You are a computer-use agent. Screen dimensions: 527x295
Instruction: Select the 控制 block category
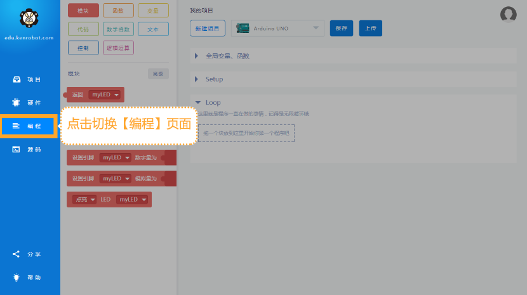point(83,48)
